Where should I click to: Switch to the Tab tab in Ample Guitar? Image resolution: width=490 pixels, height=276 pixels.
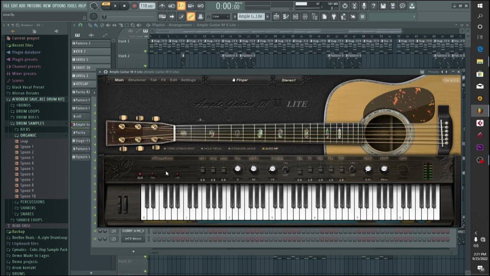(154, 80)
